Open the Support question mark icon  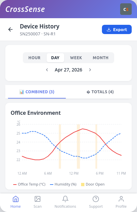pyautogui.click(x=96, y=199)
